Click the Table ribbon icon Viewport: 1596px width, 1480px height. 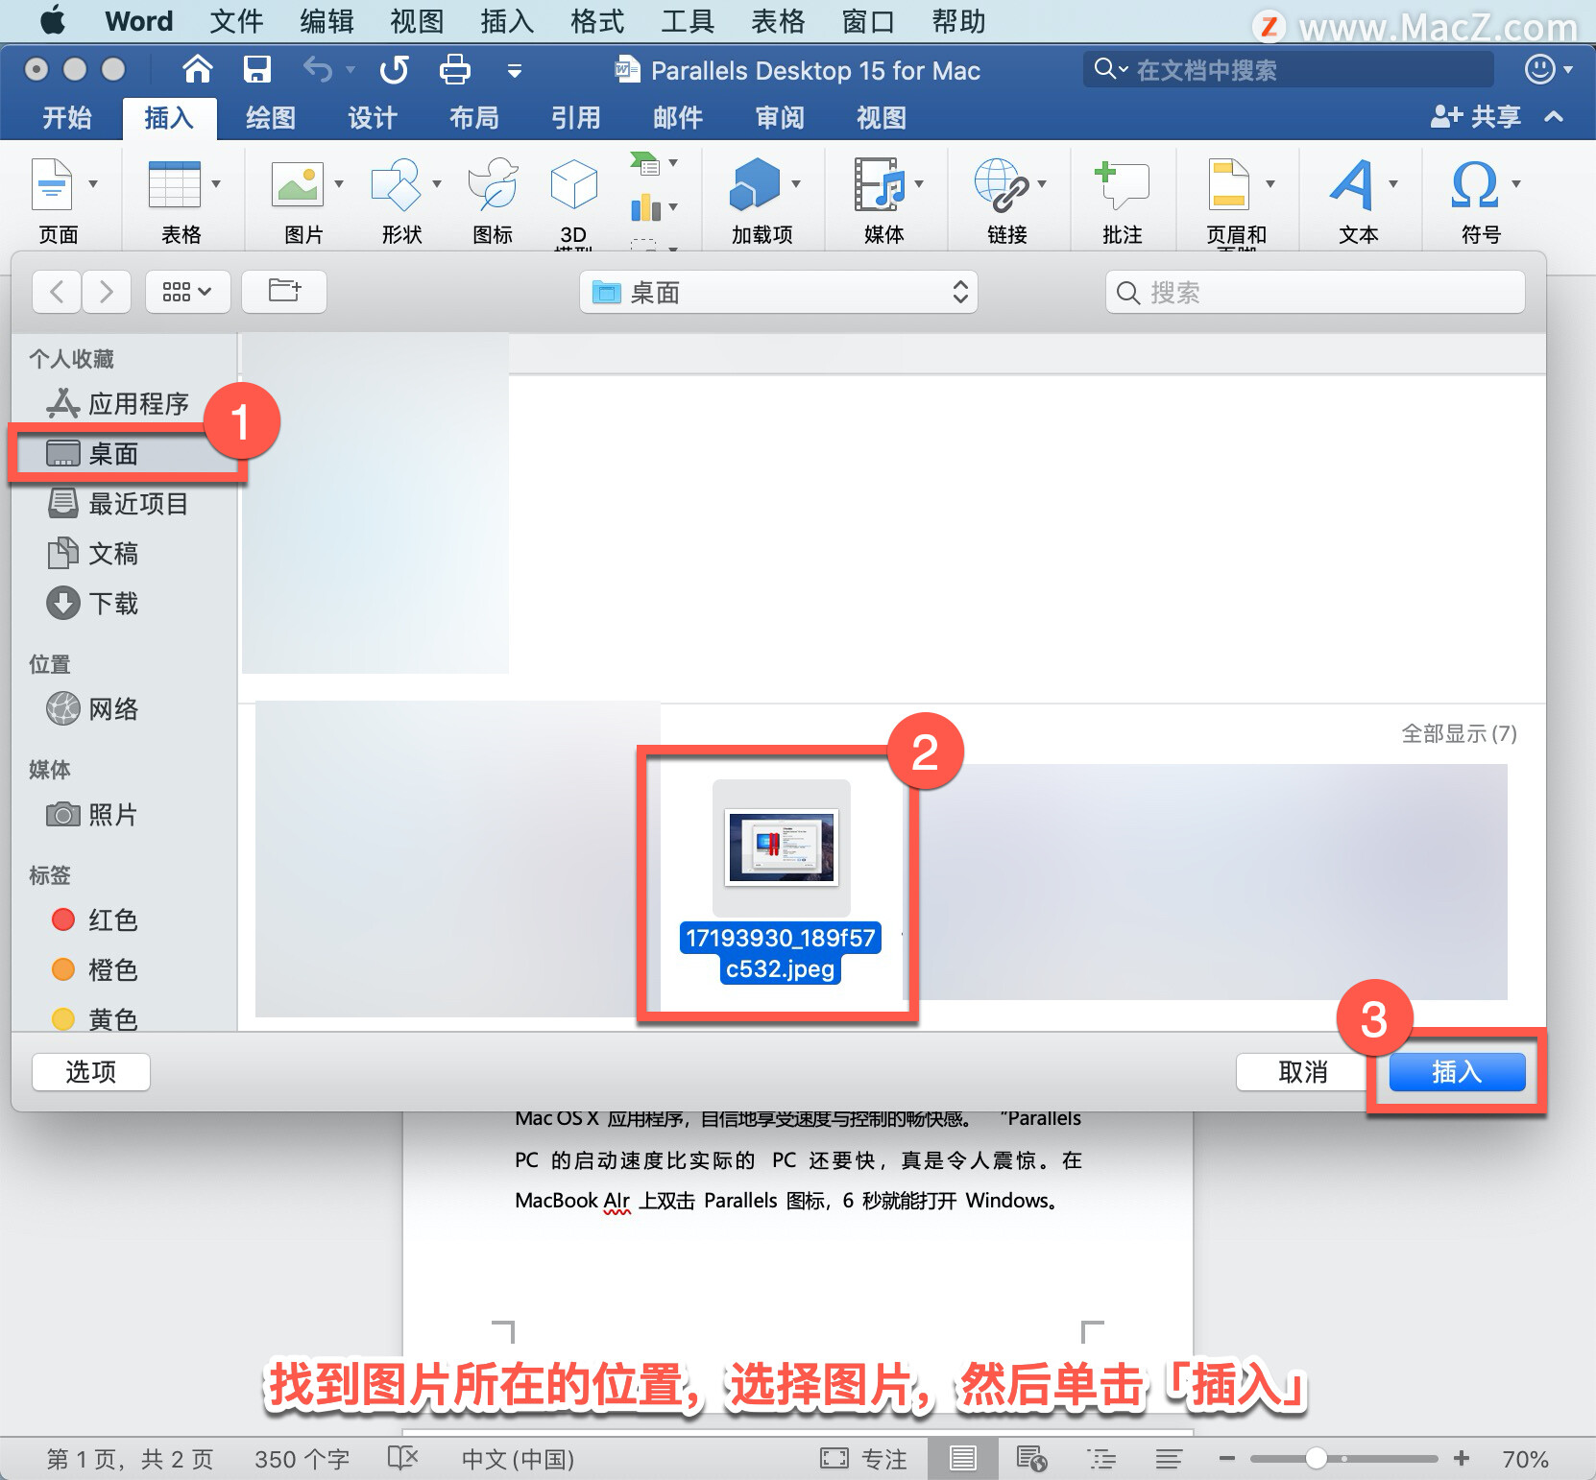174,183
